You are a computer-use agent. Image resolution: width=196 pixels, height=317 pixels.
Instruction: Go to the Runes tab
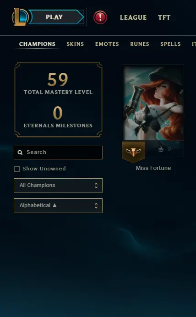point(140,44)
